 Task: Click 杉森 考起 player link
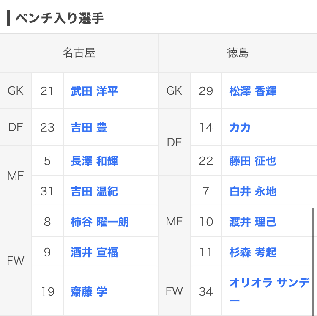click(253, 252)
